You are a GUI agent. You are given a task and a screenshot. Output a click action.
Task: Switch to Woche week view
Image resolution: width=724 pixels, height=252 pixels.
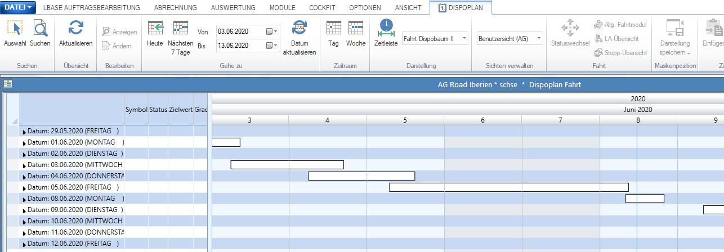pyautogui.click(x=356, y=28)
